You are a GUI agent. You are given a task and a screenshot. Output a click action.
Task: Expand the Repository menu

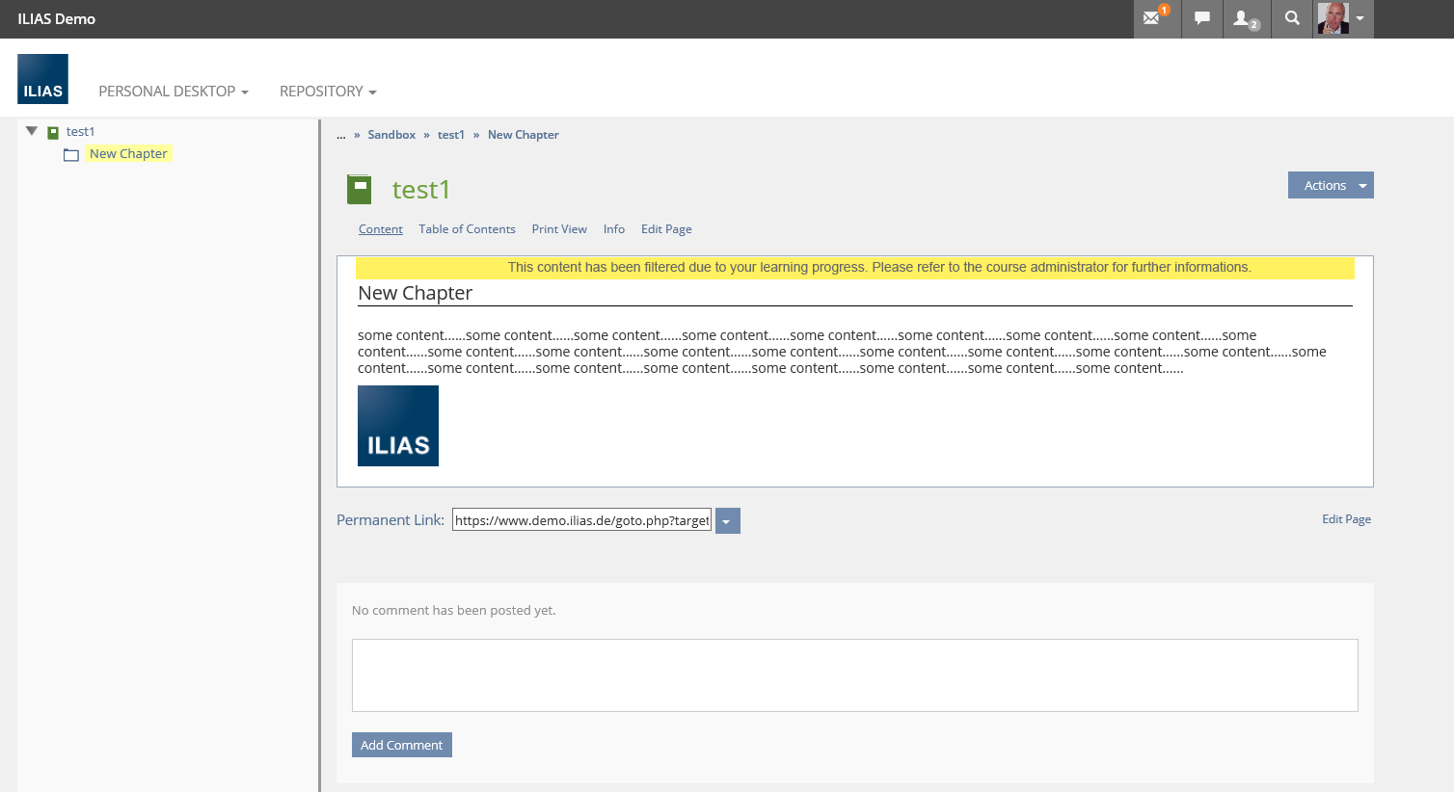click(328, 92)
